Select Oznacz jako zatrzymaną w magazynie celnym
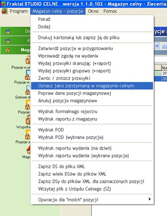This screenshot has width=167, height=216. pyautogui.click(x=92, y=86)
